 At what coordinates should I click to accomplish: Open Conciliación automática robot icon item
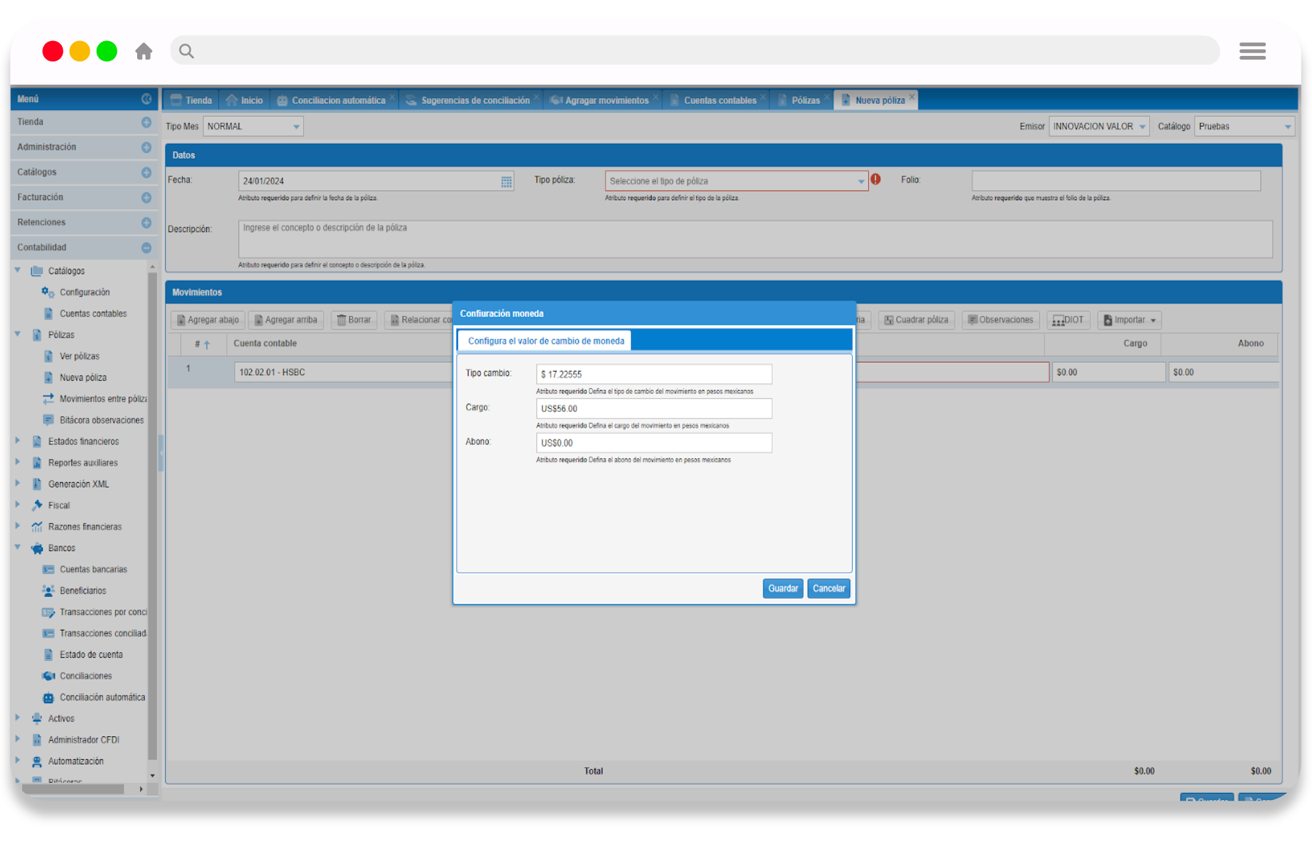[x=48, y=698]
